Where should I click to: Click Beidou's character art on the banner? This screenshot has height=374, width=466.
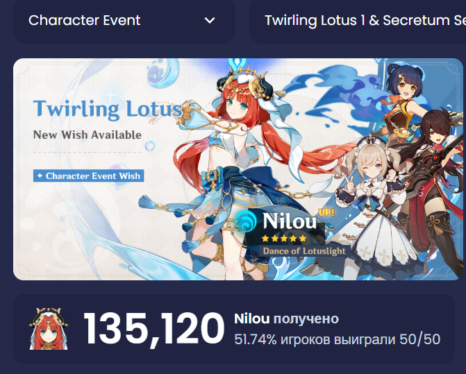point(431,190)
